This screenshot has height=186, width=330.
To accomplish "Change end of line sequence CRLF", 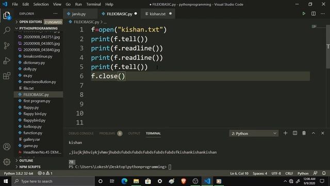I will 289,174.
